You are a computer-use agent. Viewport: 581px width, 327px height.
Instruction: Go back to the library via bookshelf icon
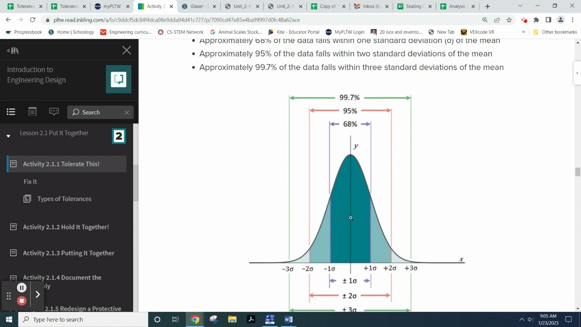click(13, 50)
